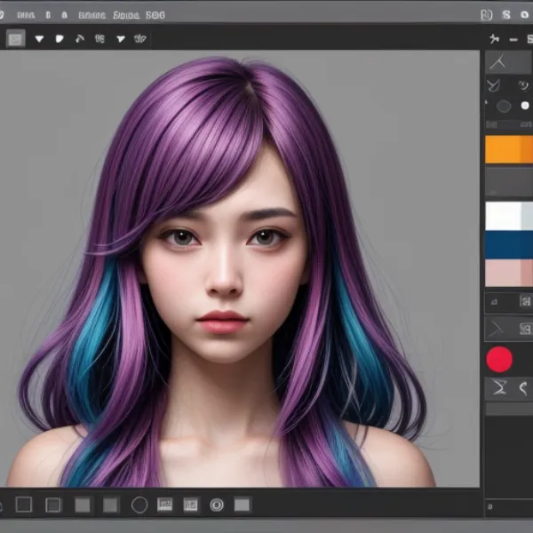Image resolution: width=533 pixels, height=533 pixels.
Task: Select the white rounded-shape tool in the top toolbar
Action: (x=60, y=39)
